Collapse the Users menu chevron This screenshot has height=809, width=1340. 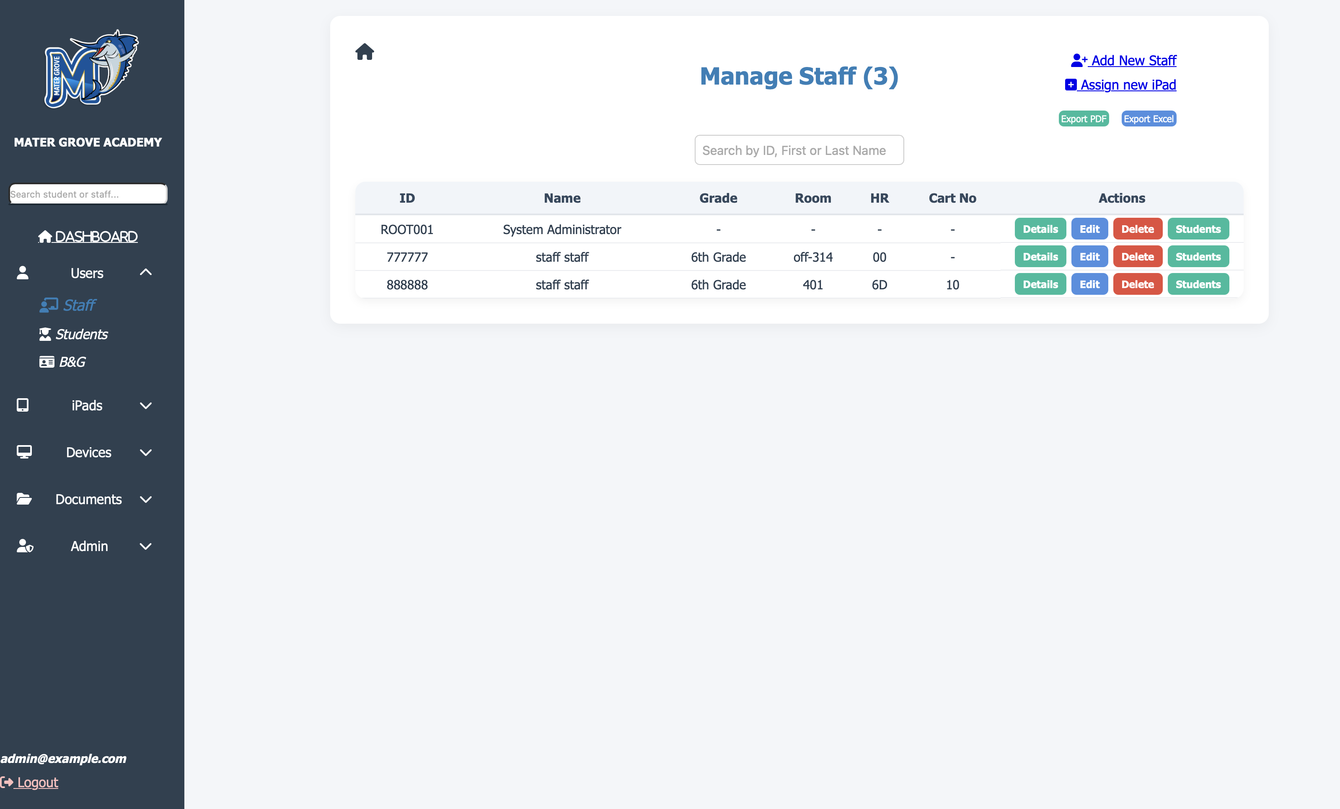pyautogui.click(x=145, y=272)
